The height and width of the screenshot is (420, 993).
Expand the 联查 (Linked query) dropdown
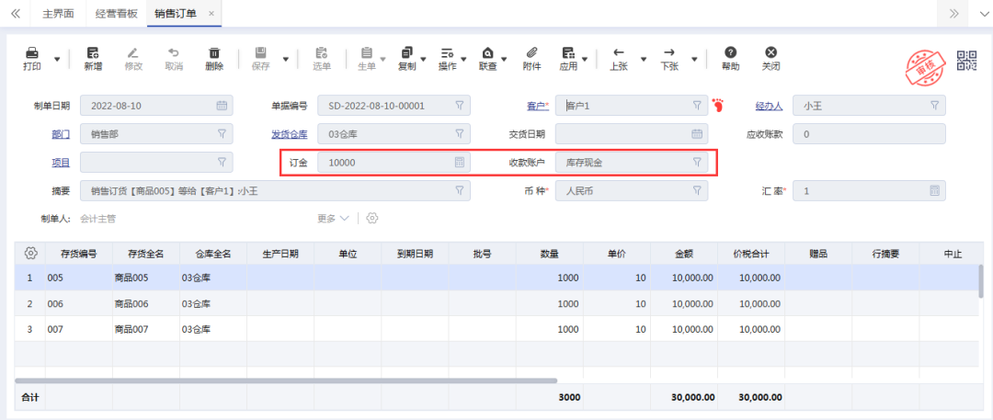492,58
